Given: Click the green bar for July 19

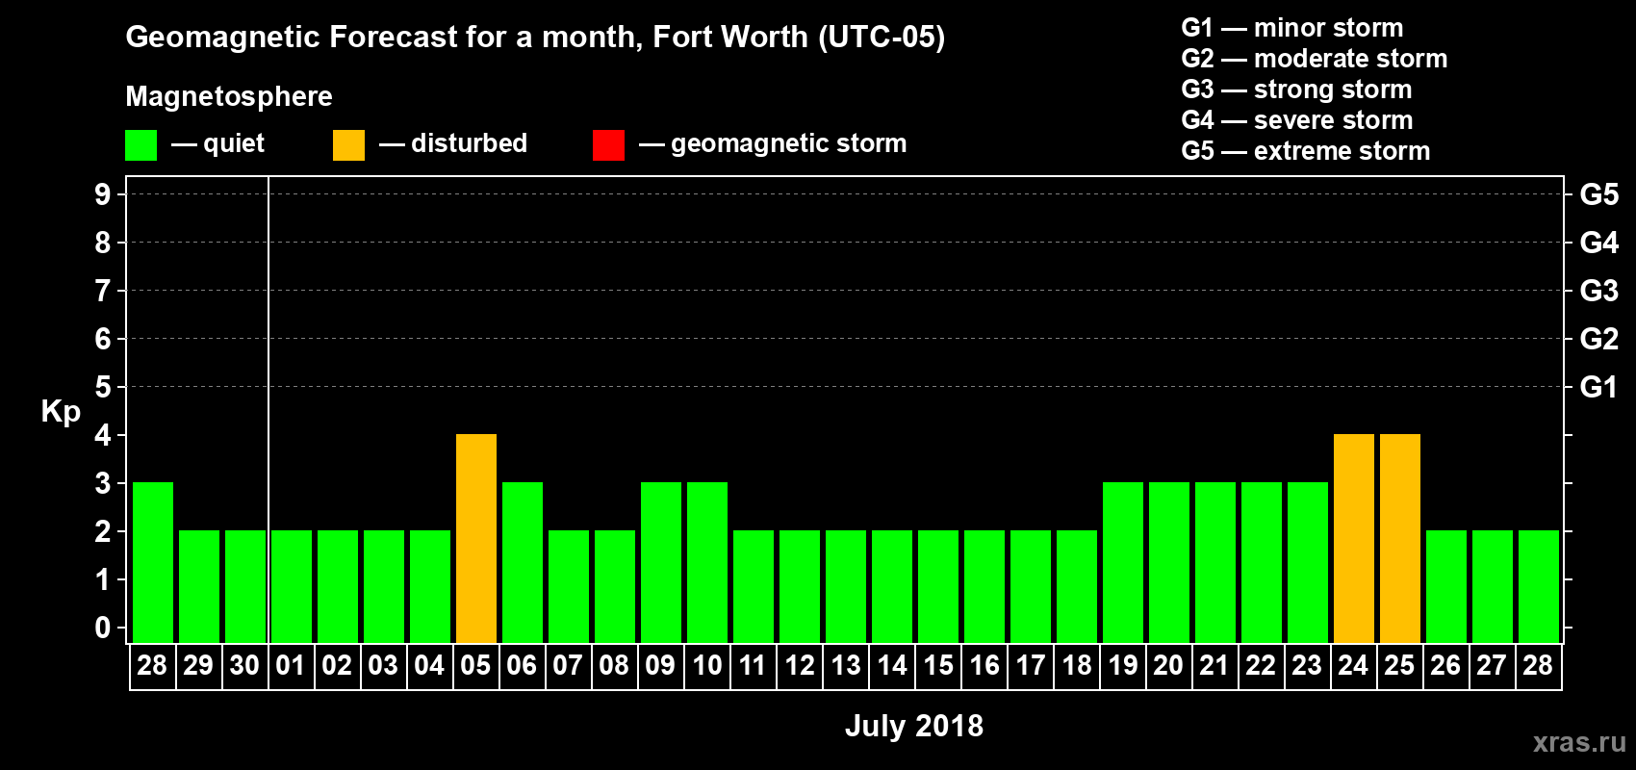Looking at the screenshot, I should pyautogui.click(x=1123, y=562).
